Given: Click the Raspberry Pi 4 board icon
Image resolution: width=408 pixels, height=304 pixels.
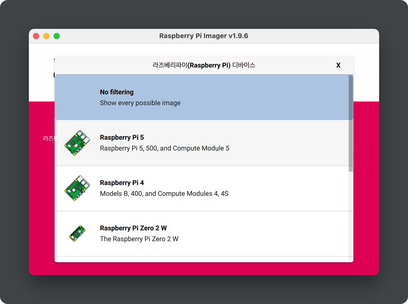Looking at the screenshot, I should (77, 188).
